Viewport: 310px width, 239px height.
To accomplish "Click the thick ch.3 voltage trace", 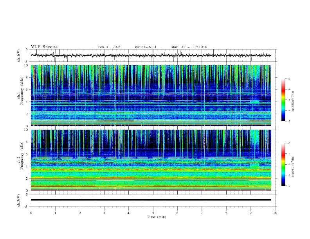I will [151, 200].
